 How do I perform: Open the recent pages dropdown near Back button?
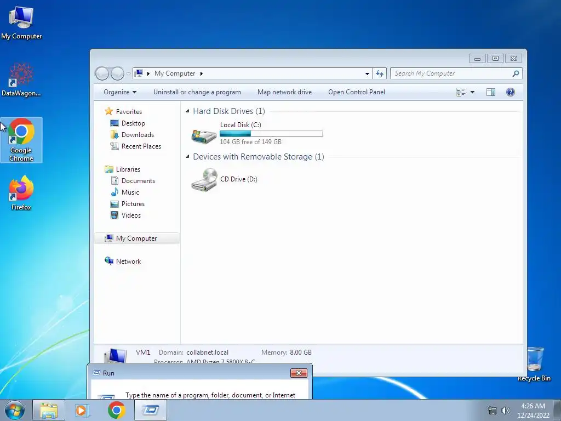[x=128, y=74]
